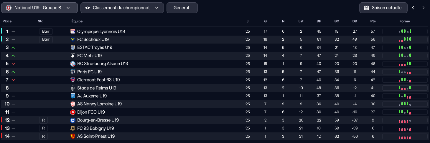Expand the Classement du championnat dropdown
Viewport: 430px width, 143px height.
pos(122,8)
